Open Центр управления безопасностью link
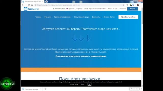This screenshot has width=163, height=91. click(x=95, y=9)
